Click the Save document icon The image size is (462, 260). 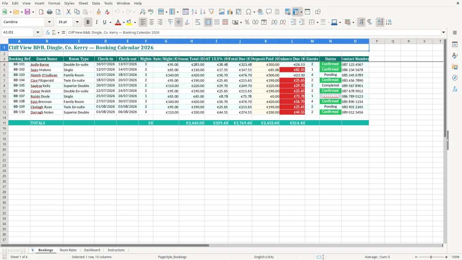[27, 12]
